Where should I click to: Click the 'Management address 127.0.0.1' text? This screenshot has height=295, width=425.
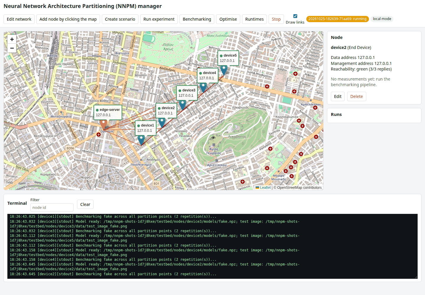point(361,63)
